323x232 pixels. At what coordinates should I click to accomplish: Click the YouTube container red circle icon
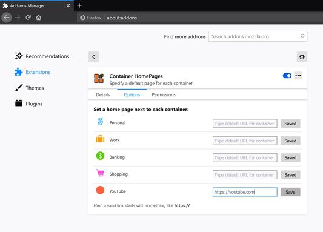tap(100, 190)
